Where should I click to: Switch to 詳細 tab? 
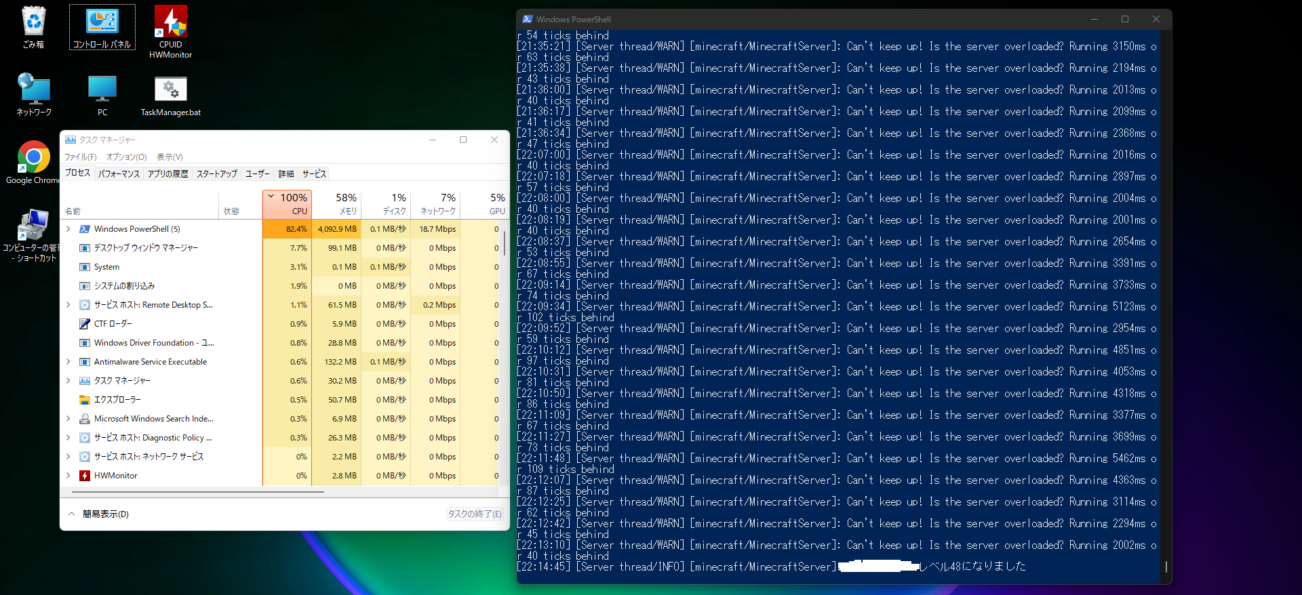[286, 174]
